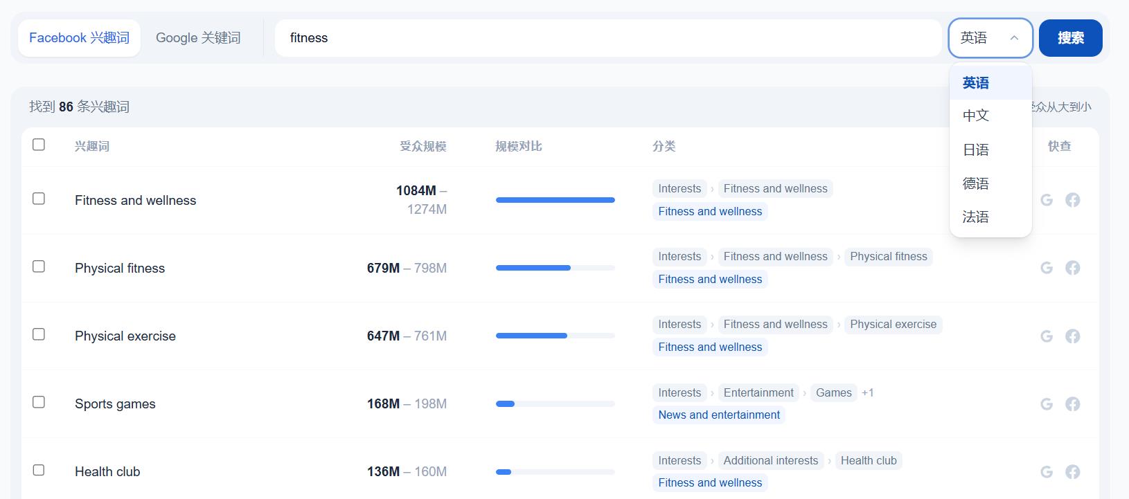Click the Facebook icon in Physical fitness row
The width and height of the screenshot is (1129, 499).
(1072, 268)
